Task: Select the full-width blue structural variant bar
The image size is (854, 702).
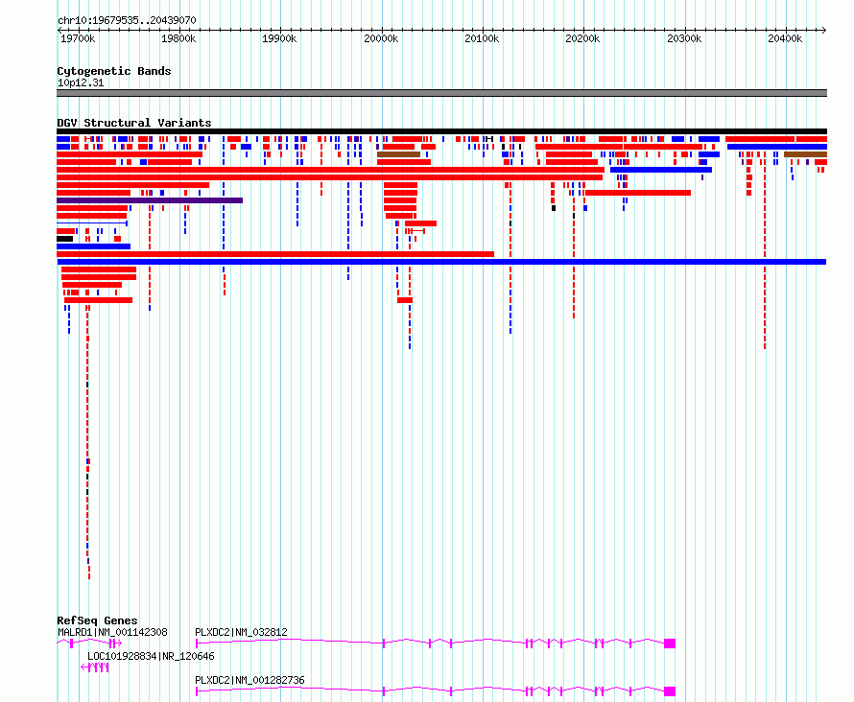Action: (441, 262)
